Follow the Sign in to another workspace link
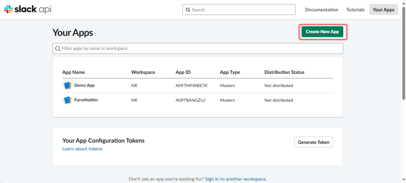Viewport: 406px width, 183px height. [x=236, y=179]
